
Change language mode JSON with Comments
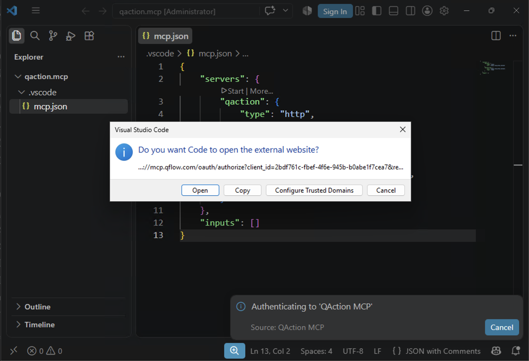click(x=436, y=351)
